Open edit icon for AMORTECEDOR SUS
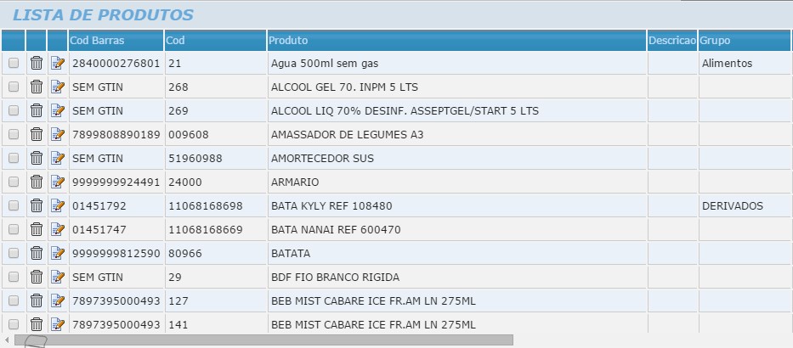 tap(58, 158)
